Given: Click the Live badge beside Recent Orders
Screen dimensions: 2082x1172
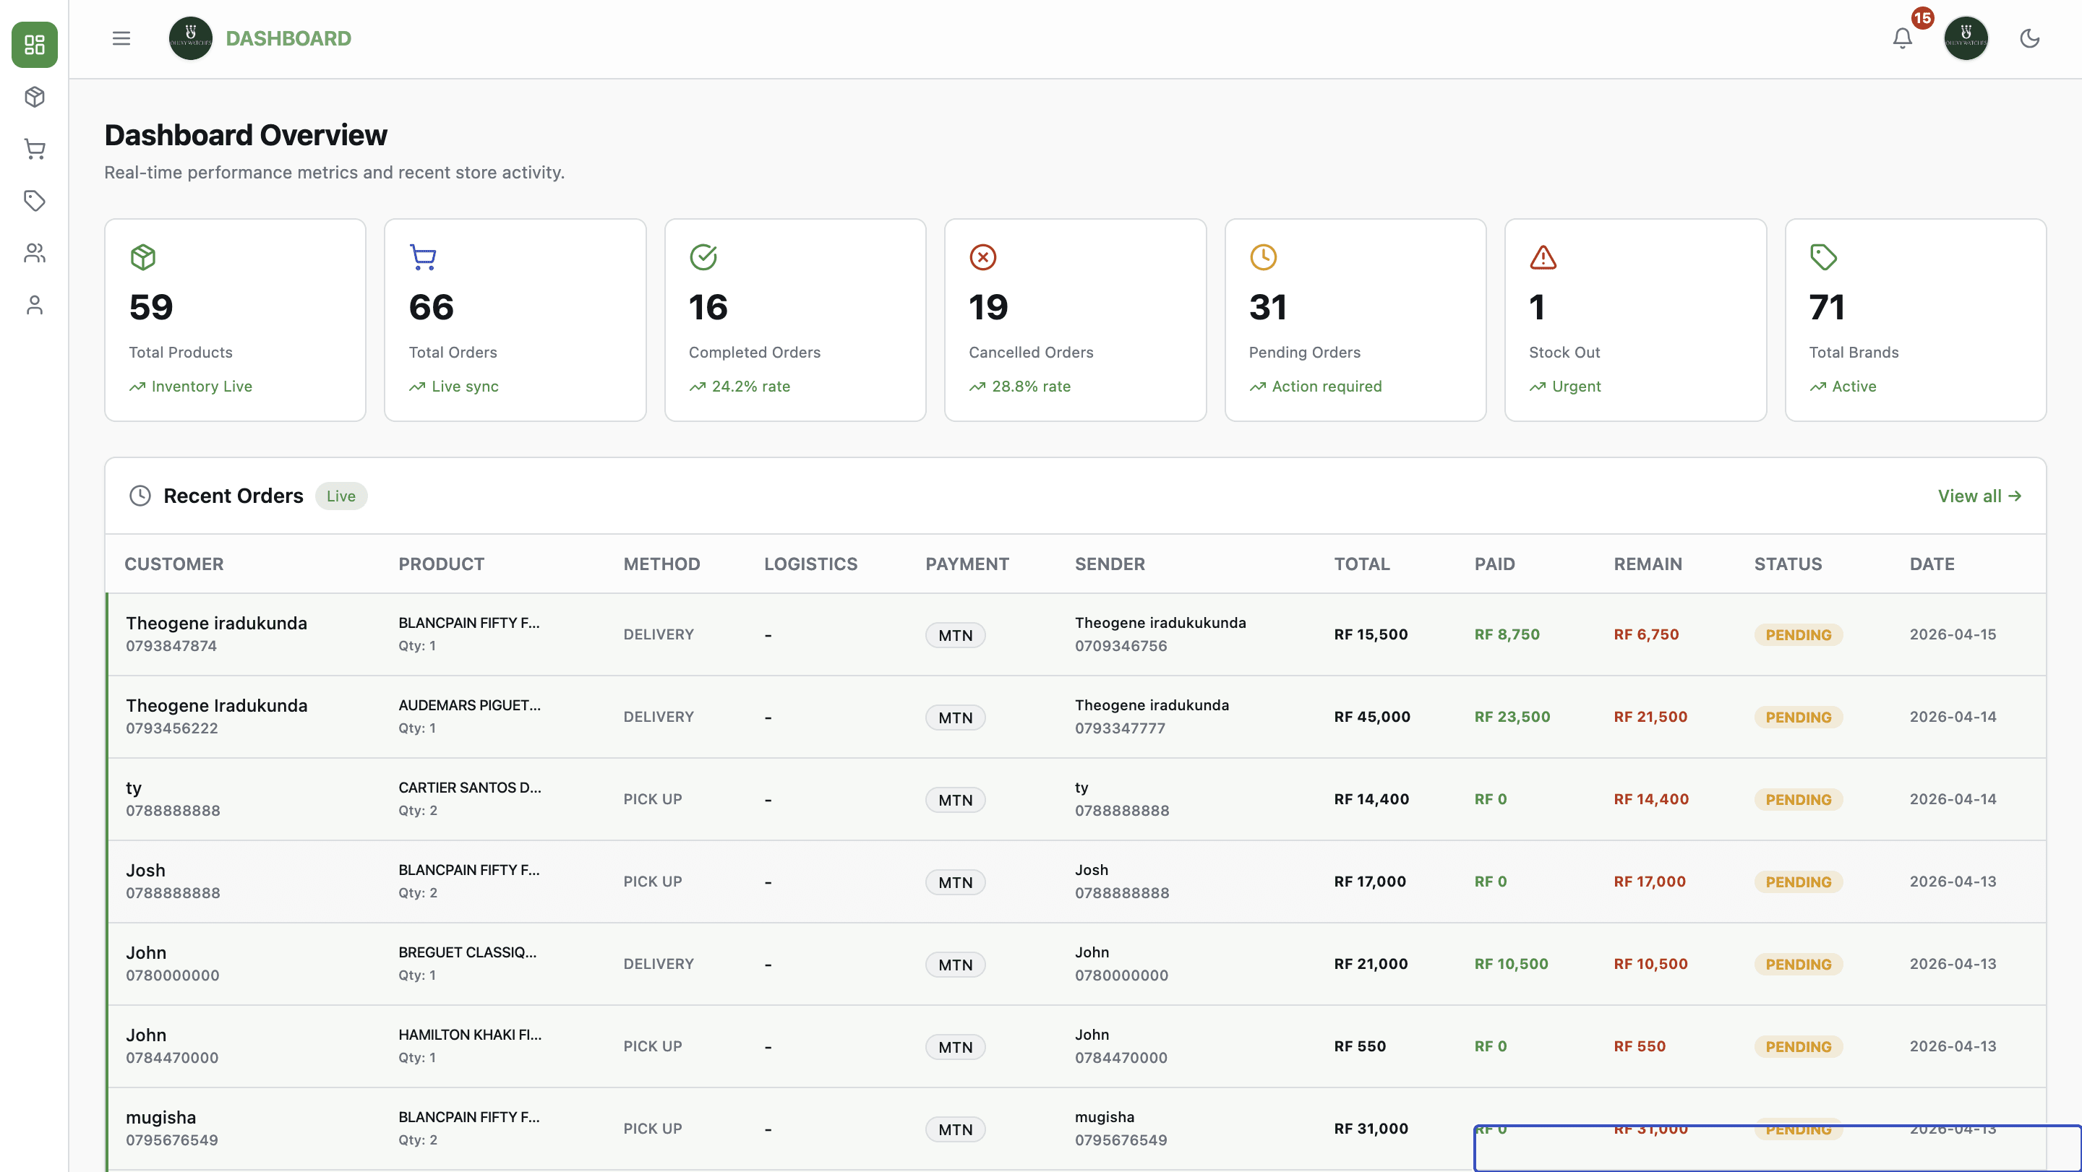Looking at the screenshot, I should pos(340,495).
